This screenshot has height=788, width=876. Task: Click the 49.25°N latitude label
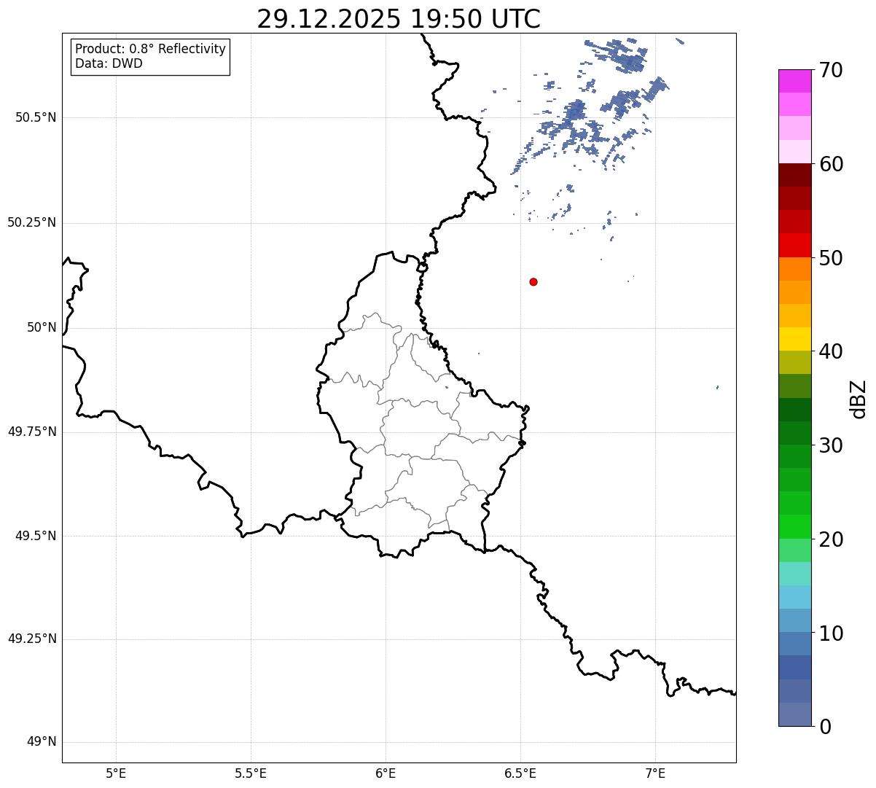pyautogui.click(x=32, y=639)
